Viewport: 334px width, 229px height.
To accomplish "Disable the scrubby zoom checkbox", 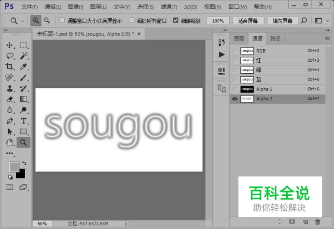I will (175, 20).
